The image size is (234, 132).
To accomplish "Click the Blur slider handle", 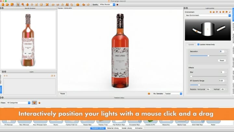I will (x=191, y=76).
